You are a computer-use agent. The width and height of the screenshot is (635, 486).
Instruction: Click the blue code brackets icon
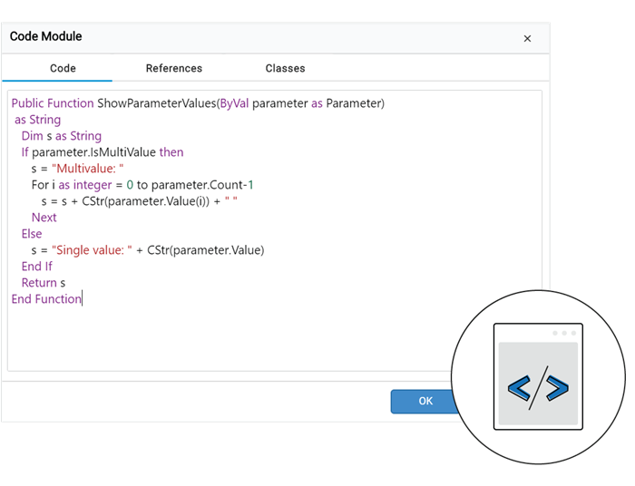coord(538,389)
